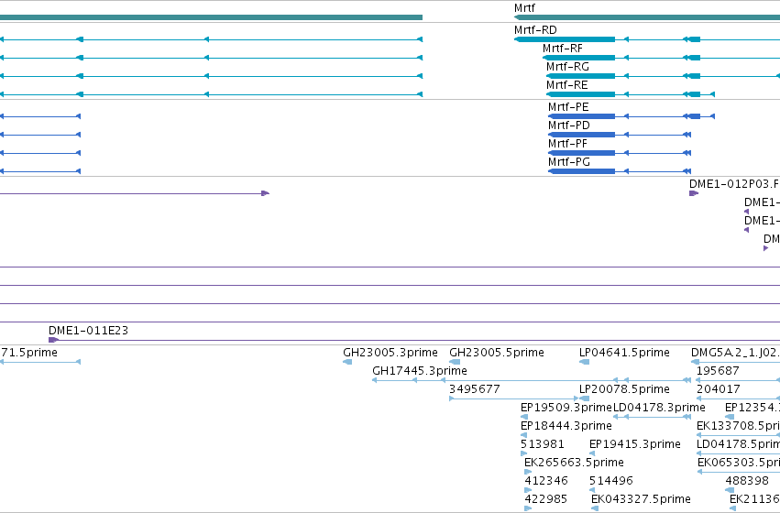Click the Mrtf-RF transcript label

coord(562,49)
